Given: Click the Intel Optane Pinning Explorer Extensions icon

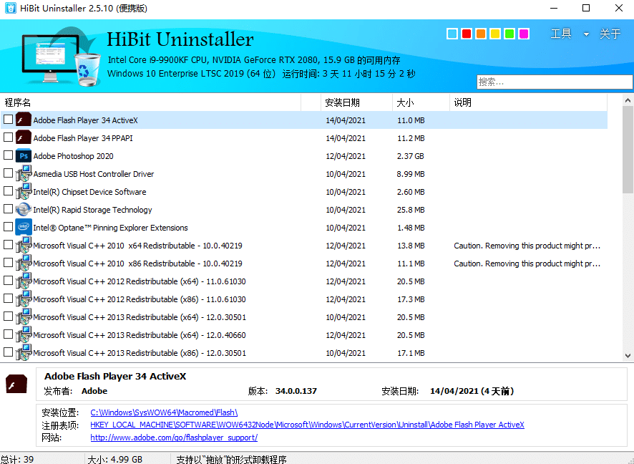Looking at the screenshot, I should [24, 228].
